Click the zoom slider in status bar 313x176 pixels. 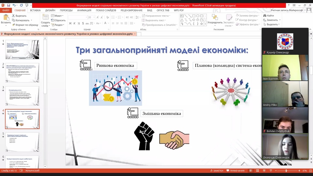[286, 170]
